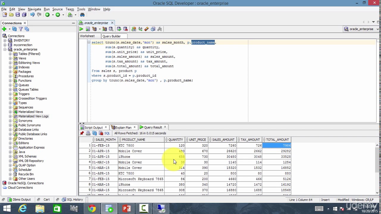Screen dimensions: 381x214
Task: Open the Explain Plan dropdown arrow
Action: coord(99,29)
